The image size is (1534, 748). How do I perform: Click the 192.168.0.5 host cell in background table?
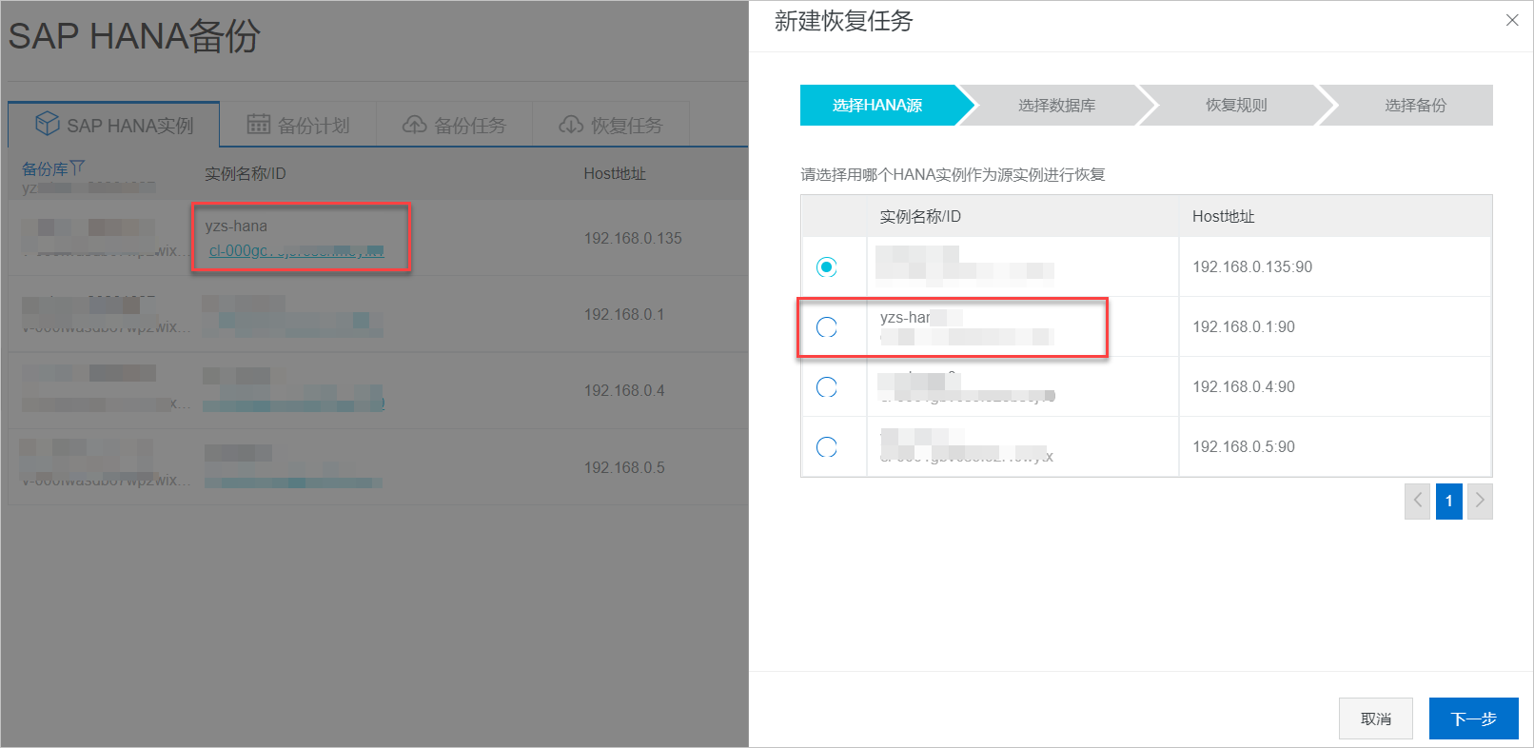click(624, 467)
